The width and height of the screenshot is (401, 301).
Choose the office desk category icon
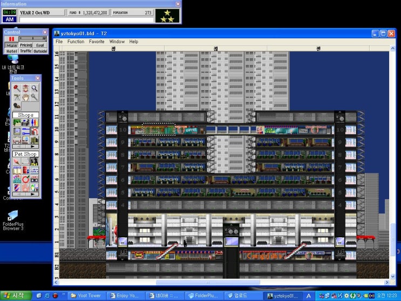pyautogui.click(x=25, y=123)
